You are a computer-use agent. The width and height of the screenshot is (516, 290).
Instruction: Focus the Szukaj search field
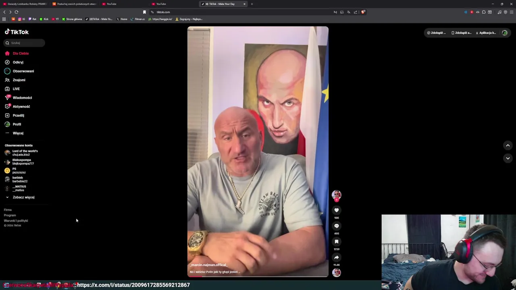click(x=25, y=43)
